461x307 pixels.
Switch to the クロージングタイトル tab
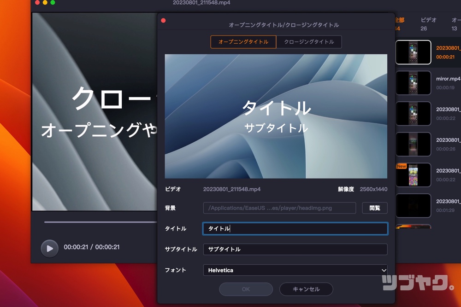click(x=309, y=42)
